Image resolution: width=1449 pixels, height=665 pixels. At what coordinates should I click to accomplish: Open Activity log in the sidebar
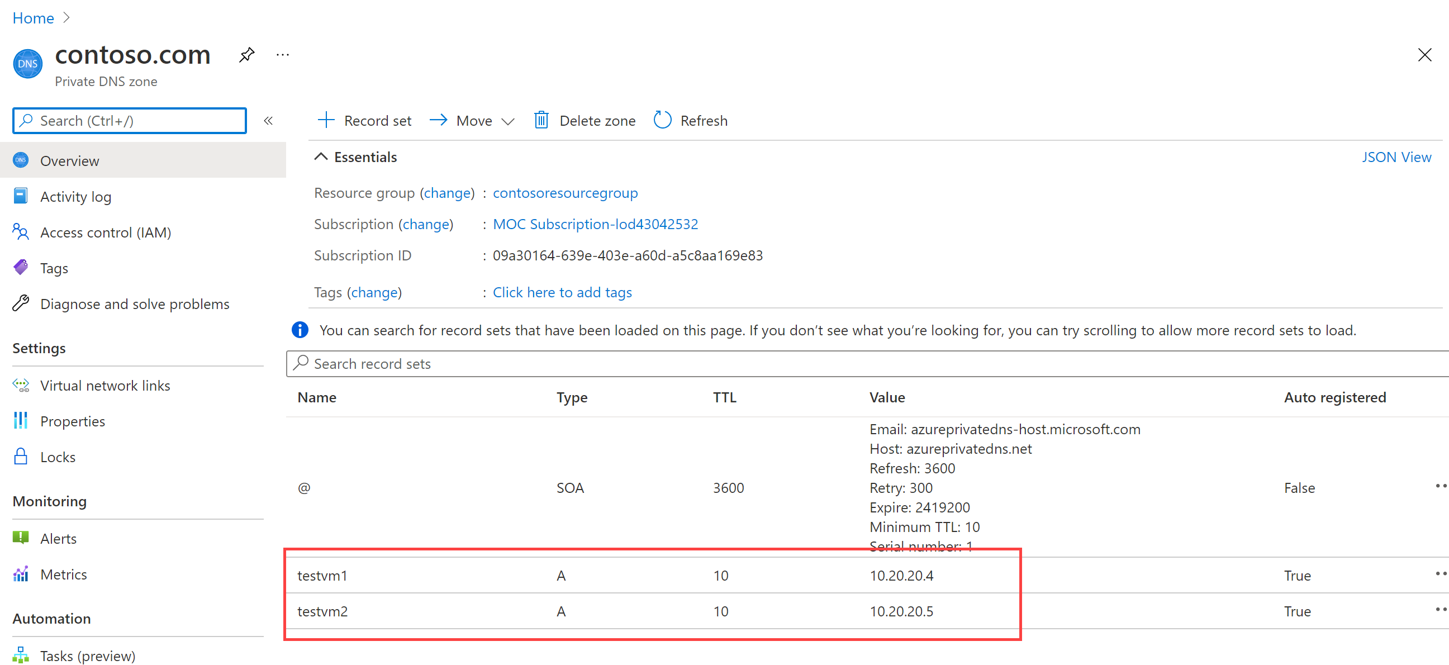(x=75, y=196)
